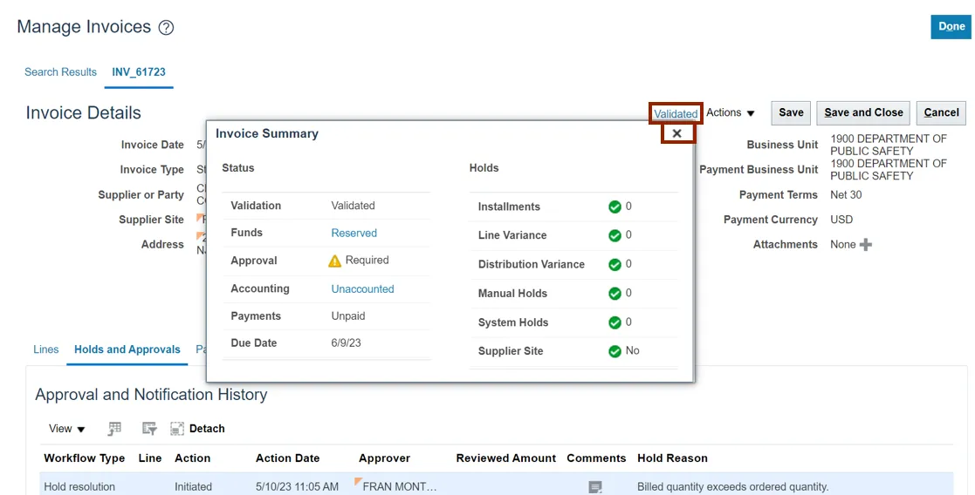Open the comments icon in Hold resolution row
This screenshot has width=975, height=495.
pyautogui.click(x=595, y=487)
